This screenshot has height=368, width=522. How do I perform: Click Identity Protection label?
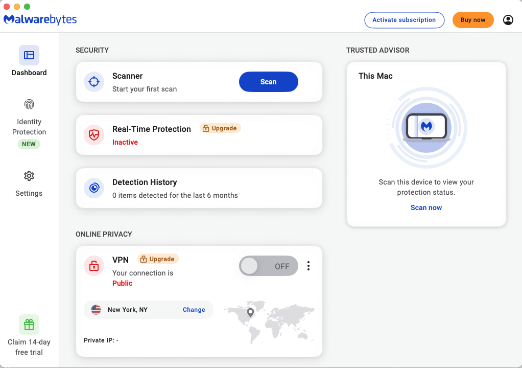[29, 127]
